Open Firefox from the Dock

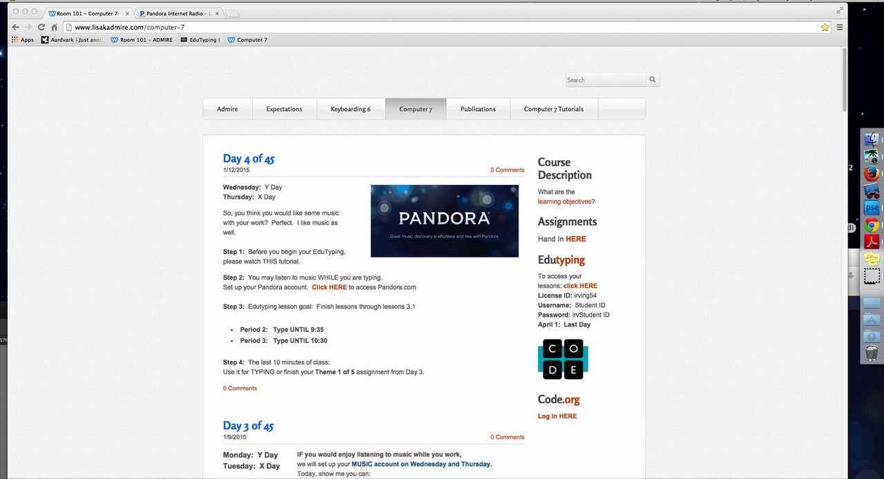872,173
